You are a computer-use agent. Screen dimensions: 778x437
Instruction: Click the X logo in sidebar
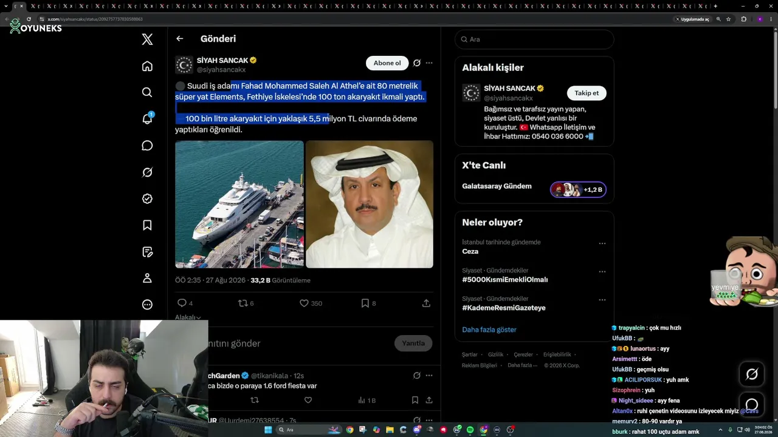(147, 39)
